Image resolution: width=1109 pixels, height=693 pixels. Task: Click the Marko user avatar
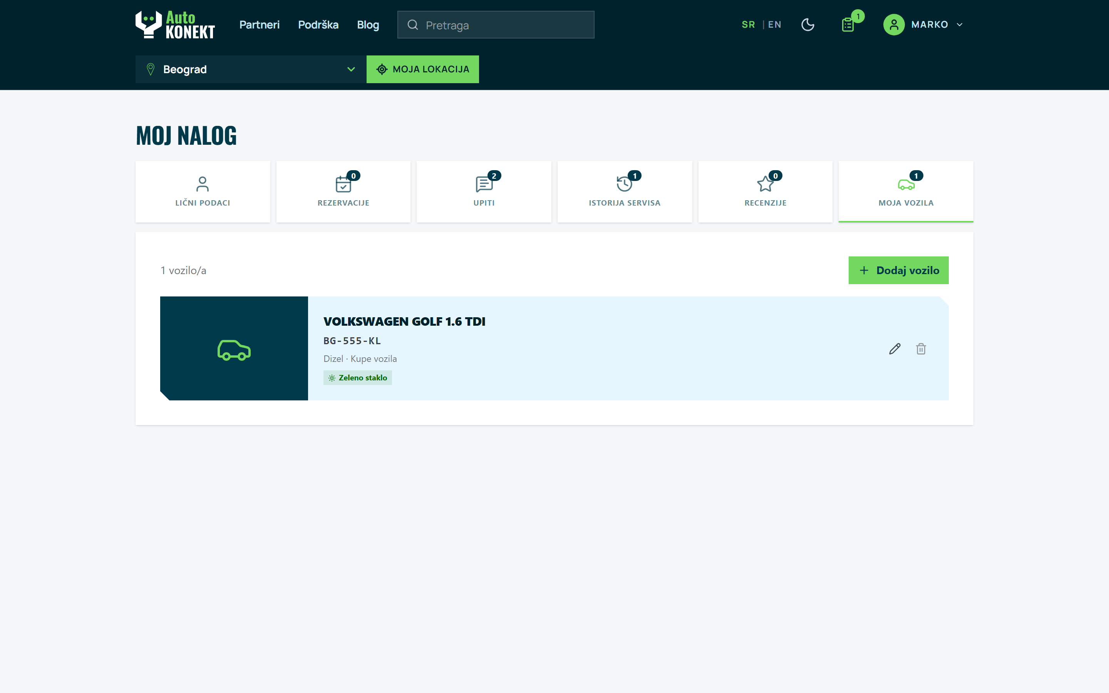tap(894, 25)
